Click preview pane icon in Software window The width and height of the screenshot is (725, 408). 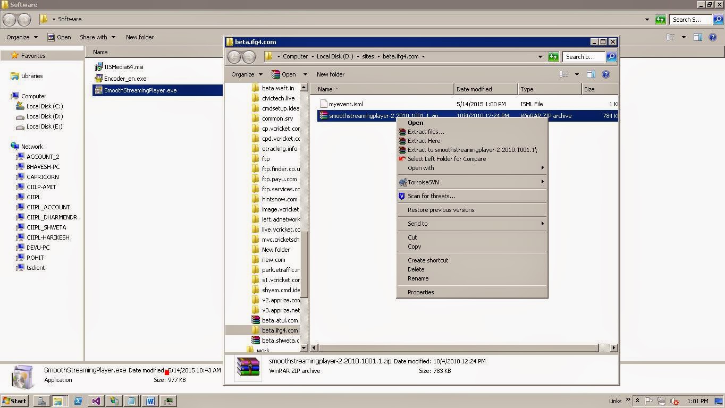click(698, 37)
